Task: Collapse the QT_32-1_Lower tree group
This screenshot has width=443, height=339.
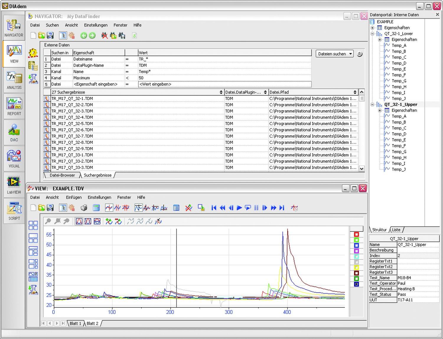Action: [372, 34]
